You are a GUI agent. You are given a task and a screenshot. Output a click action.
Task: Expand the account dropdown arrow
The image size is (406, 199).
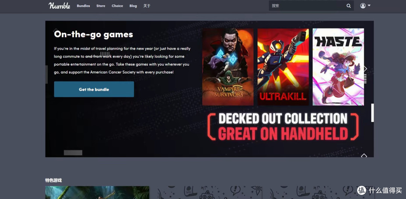pyautogui.click(x=369, y=5)
